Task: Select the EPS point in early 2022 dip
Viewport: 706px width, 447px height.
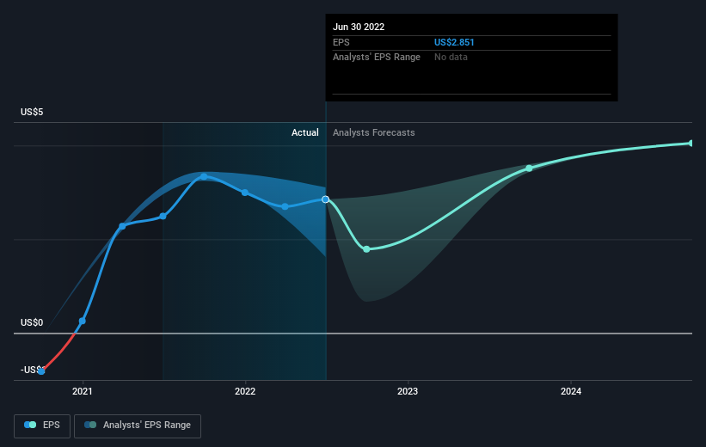Action: (285, 206)
